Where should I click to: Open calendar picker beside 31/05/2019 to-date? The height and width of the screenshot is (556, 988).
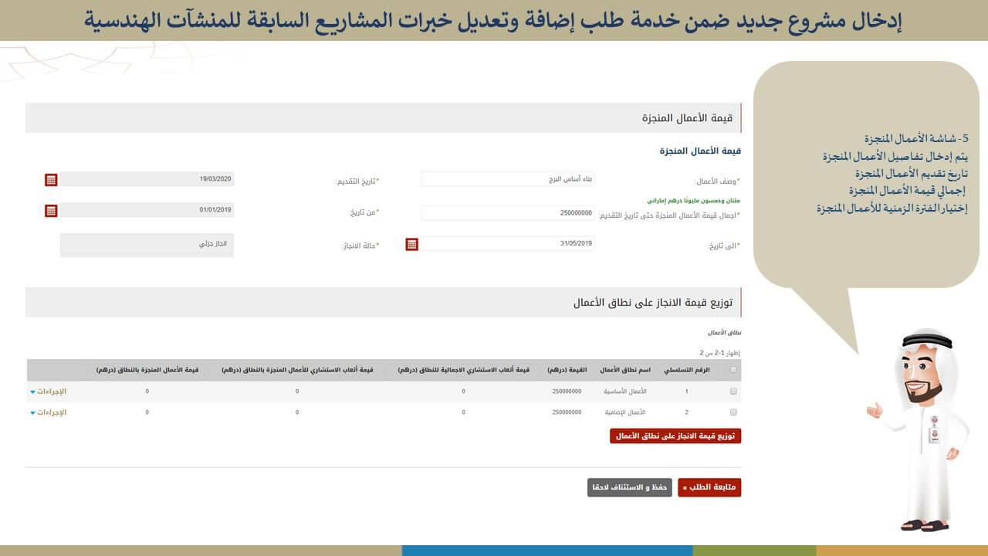pos(412,244)
